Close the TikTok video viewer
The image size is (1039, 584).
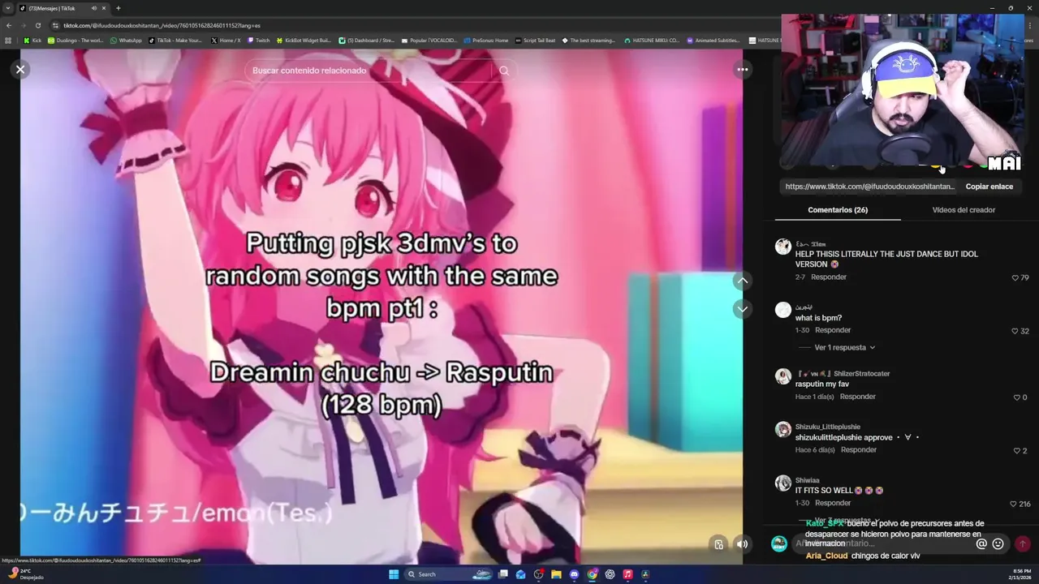coord(20,70)
